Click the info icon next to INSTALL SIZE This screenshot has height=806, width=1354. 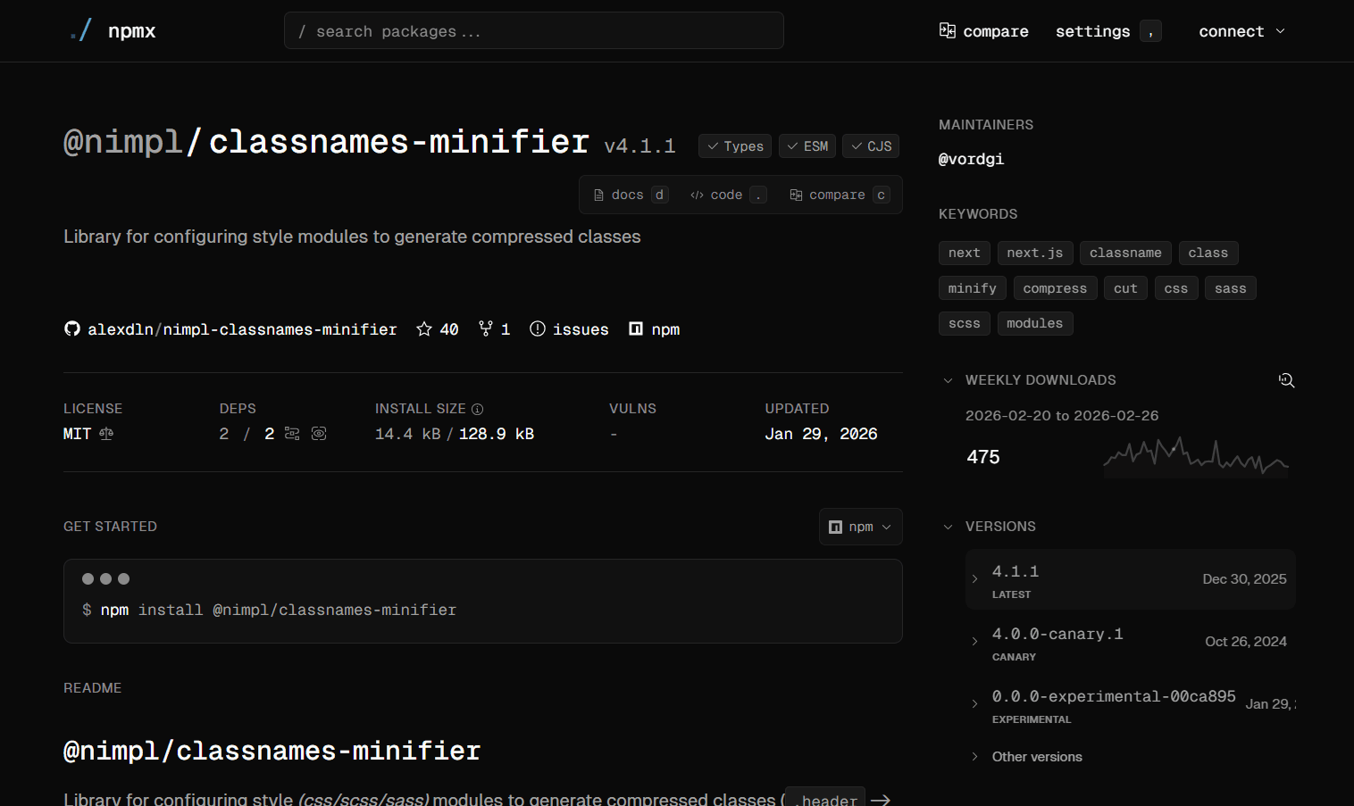477,408
